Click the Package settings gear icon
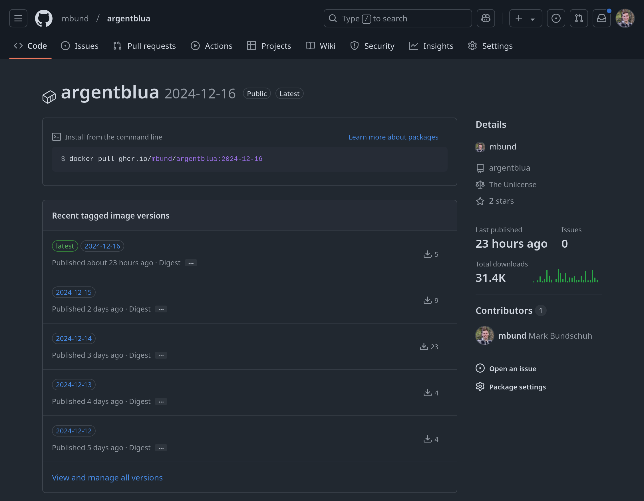This screenshot has width=644, height=501. click(480, 386)
